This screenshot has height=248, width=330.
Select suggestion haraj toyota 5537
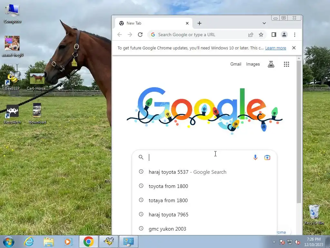pos(204,172)
